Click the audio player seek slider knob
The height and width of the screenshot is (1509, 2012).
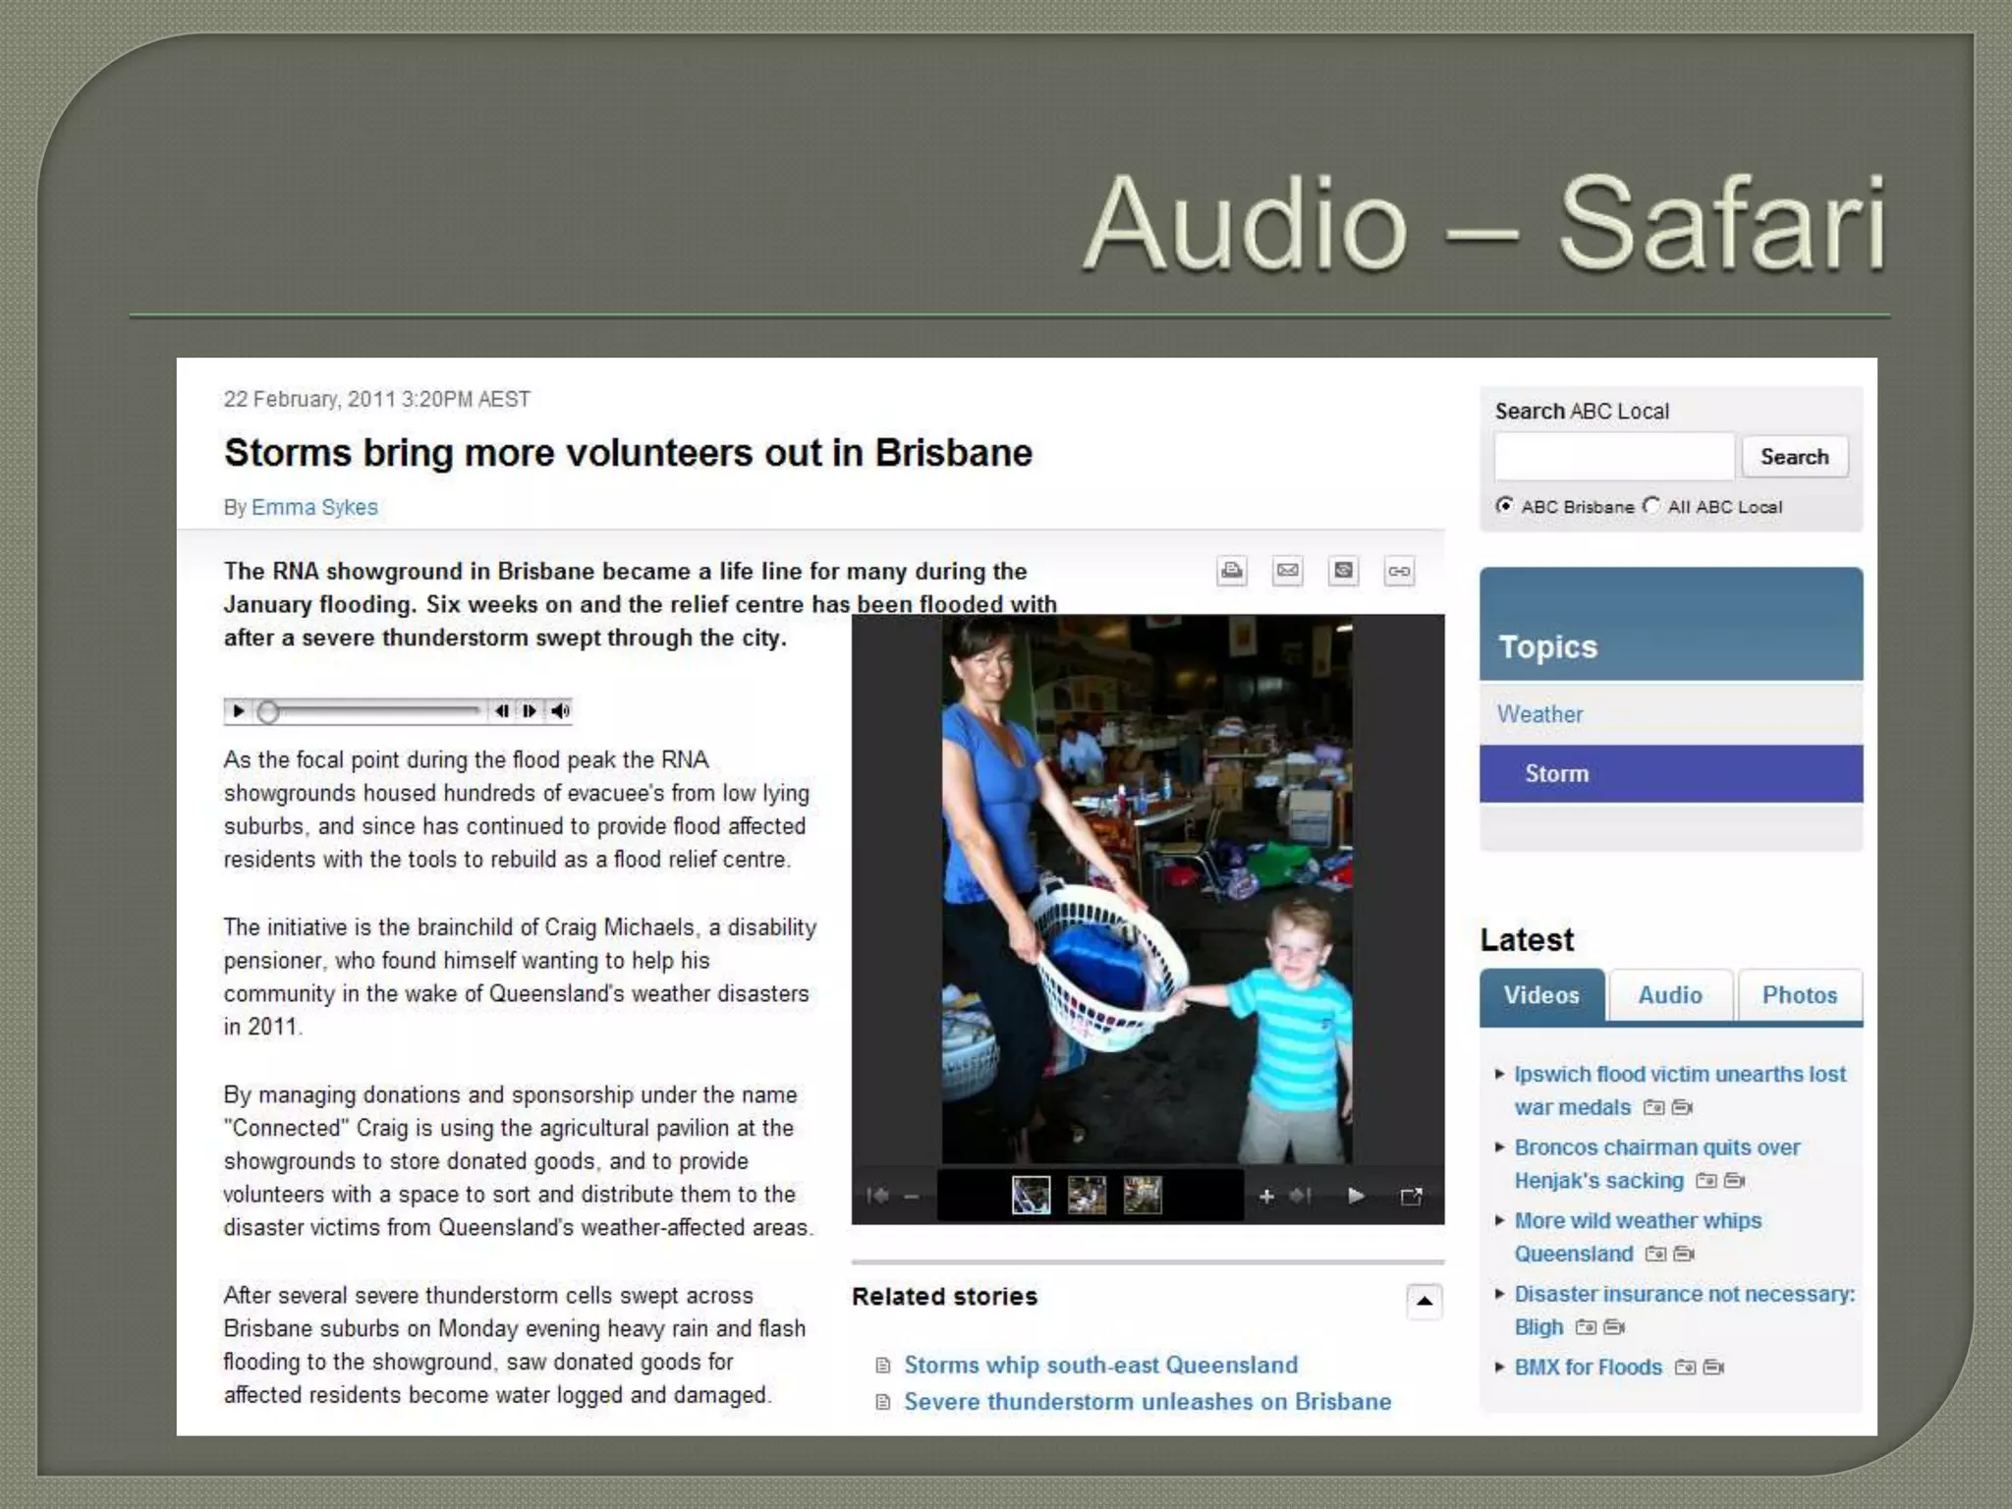coord(267,711)
